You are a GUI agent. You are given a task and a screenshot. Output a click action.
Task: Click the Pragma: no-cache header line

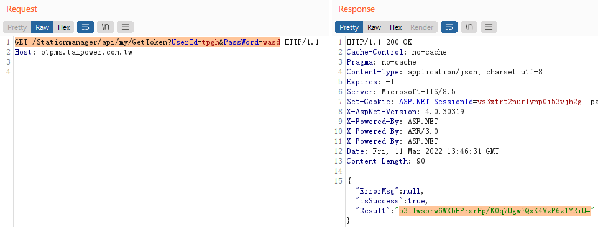click(x=381, y=62)
